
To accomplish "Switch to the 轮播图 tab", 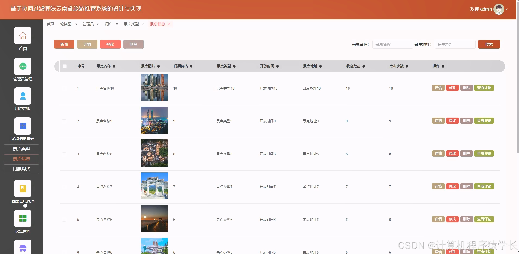I will point(66,24).
